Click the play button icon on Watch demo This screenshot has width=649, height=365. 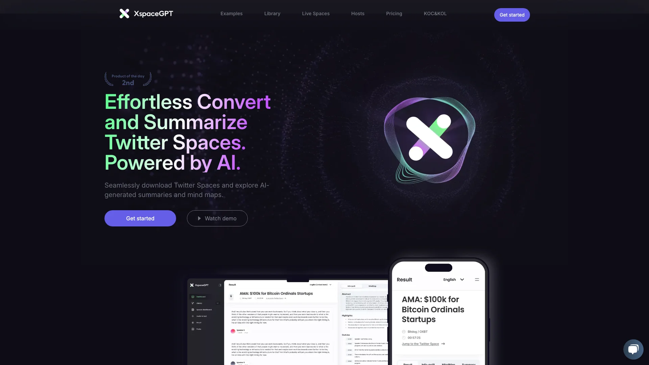[x=199, y=218]
